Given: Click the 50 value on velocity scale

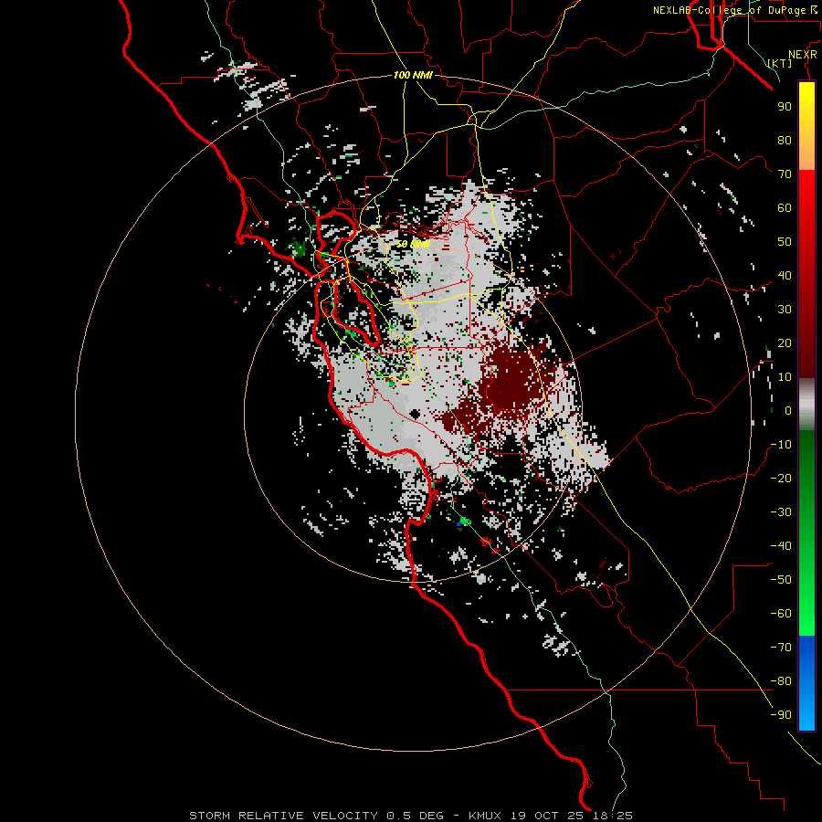Looking at the screenshot, I should pos(785,242).
